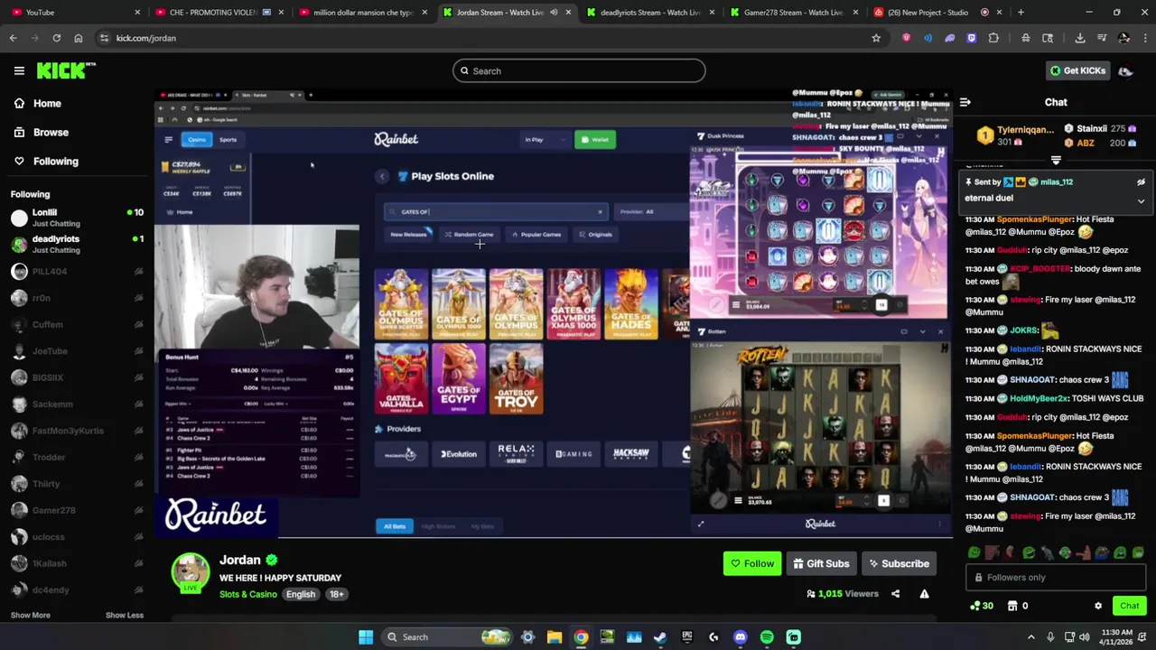Screen dimensions: 1156x650
Task: Open the Slots & Casino category link
Action: 247,594
